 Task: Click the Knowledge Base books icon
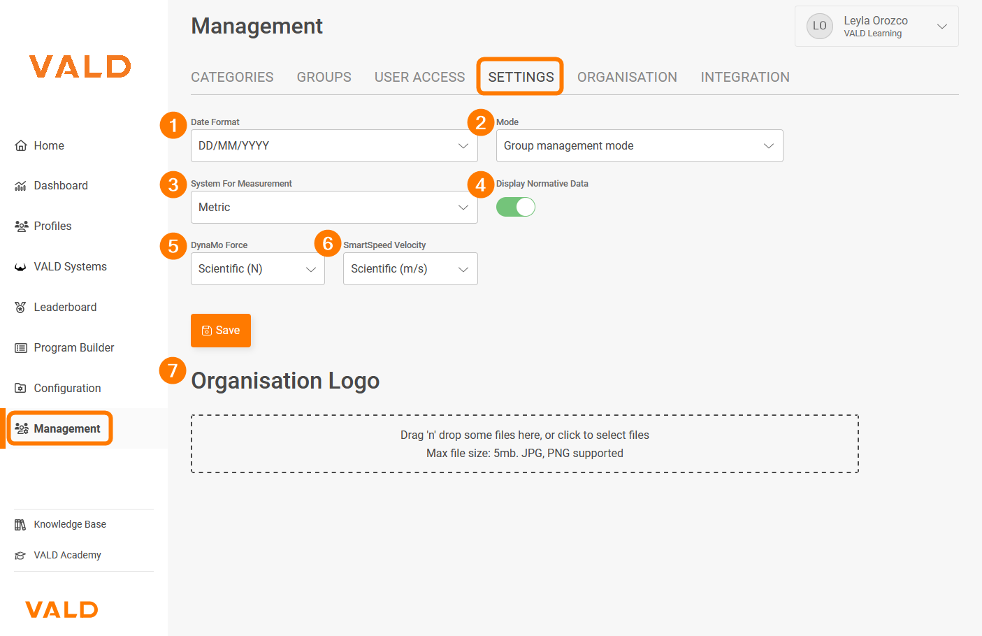[20, 525]
